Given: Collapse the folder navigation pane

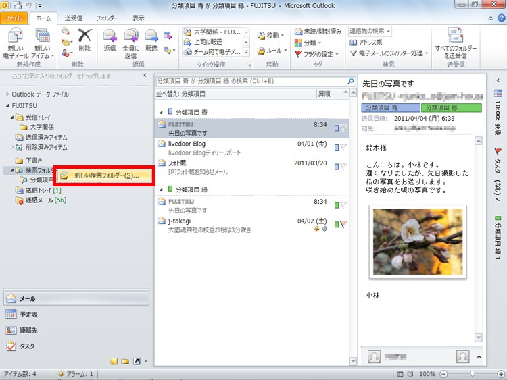Looking at the screenshot, I should coord(145,75).
